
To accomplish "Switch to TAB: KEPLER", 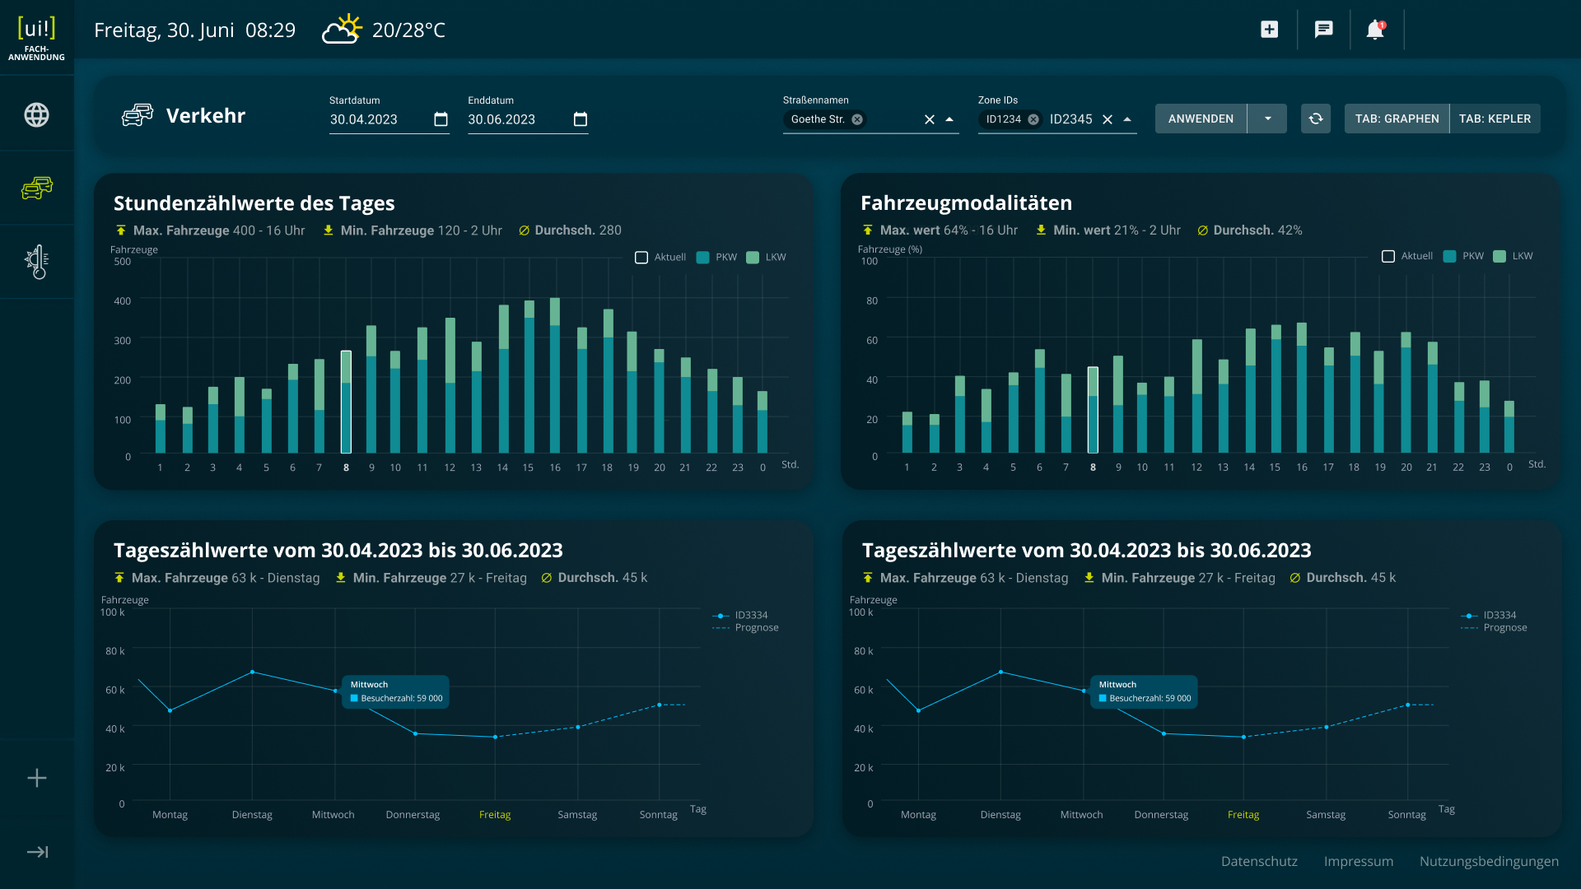I will 1495,119.
